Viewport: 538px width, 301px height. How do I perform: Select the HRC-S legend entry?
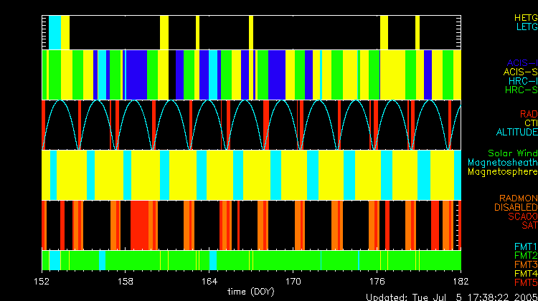pyautogui.click(x=520, y=90)
